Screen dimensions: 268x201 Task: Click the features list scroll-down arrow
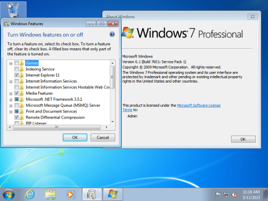pos(113,122)
